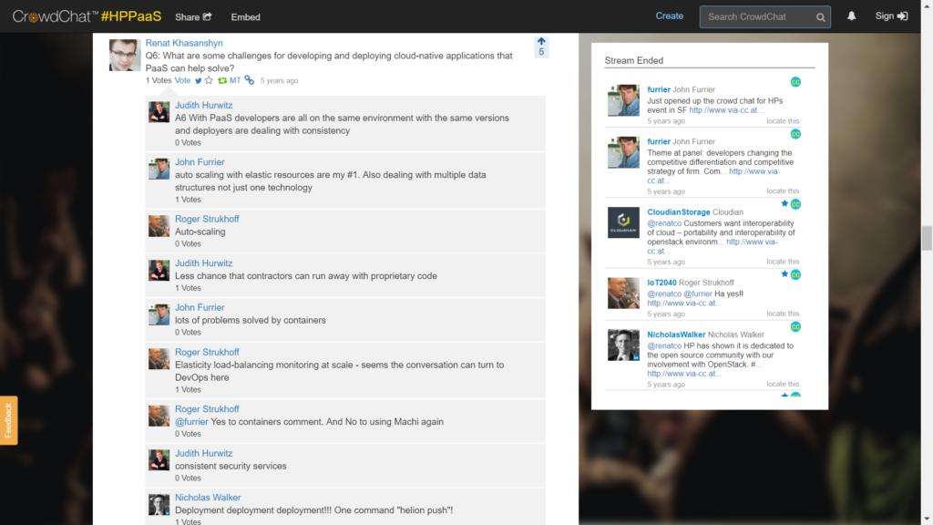
Task: Open John Furrier name on auto scaling comment
Action: click(x=200, y=162)
